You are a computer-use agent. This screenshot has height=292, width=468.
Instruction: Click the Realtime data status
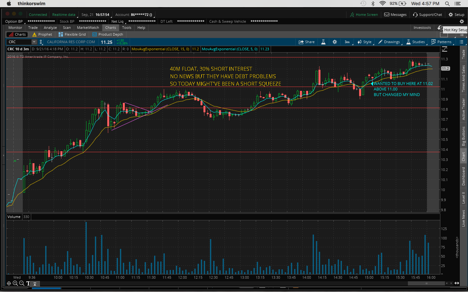tap(64, 15)
